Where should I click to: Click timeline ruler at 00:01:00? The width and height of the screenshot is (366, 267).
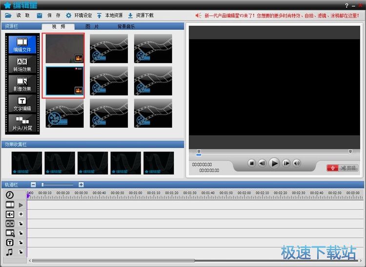tap(136, 193)
